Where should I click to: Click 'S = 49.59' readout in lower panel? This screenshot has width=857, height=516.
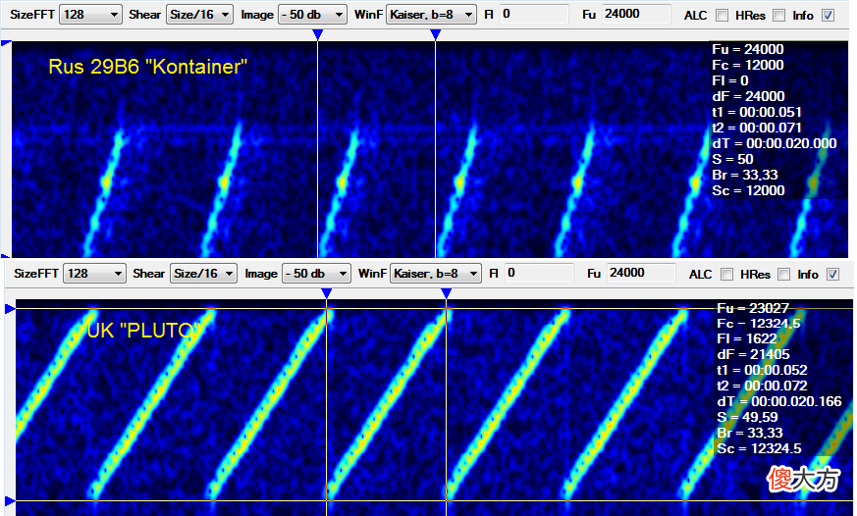(x=747, y=418)
